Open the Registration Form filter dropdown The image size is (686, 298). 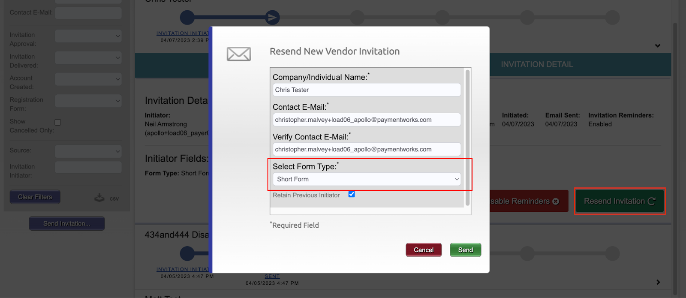tap(88, 101)
